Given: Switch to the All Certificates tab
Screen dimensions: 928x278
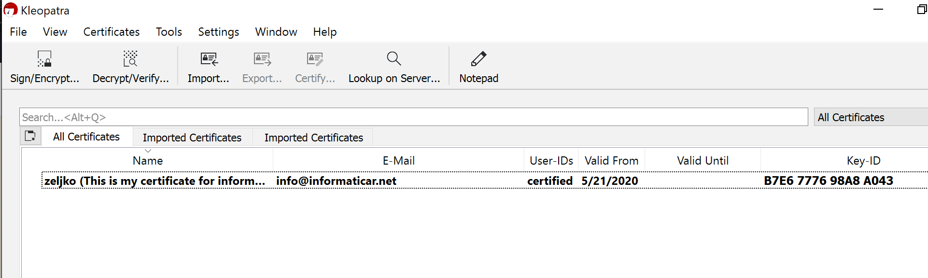Looking at the screenshot, I should coord(86,137).
